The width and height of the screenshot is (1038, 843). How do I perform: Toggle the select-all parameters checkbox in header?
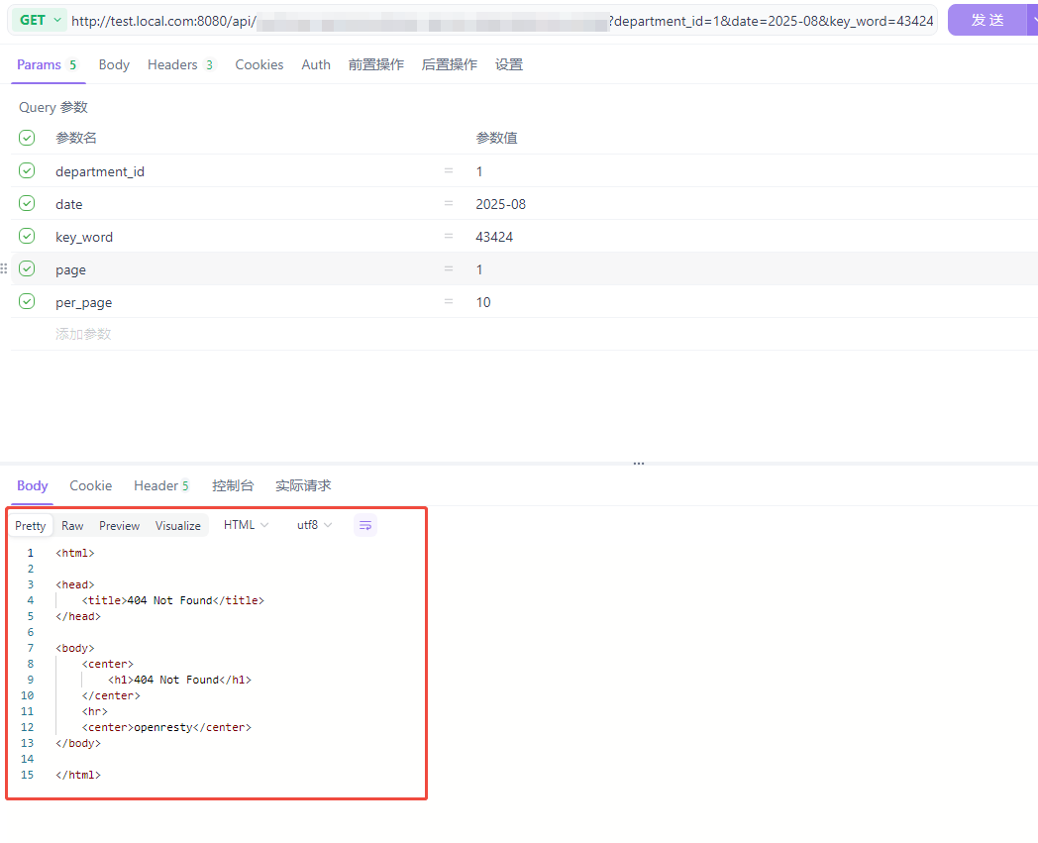coord(27,138)
